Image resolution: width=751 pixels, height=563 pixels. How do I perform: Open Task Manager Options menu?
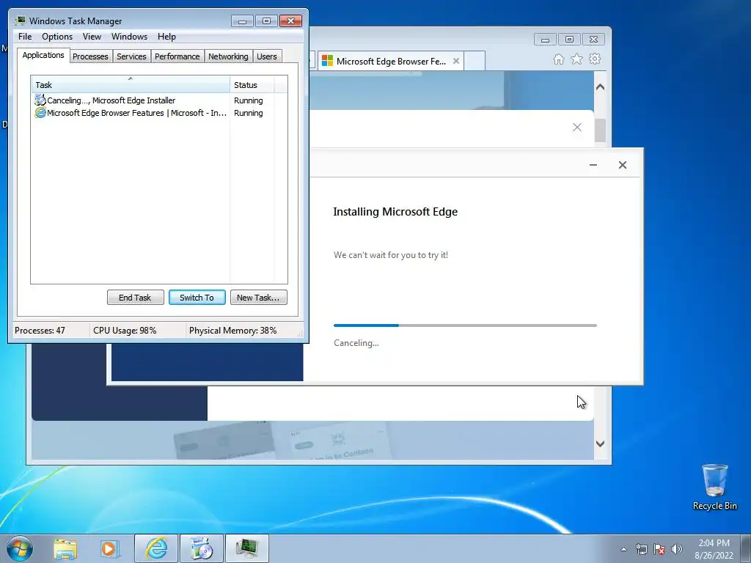[57, 37]
